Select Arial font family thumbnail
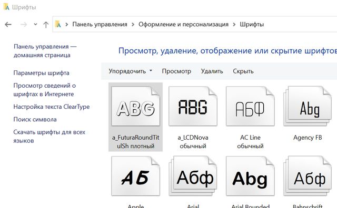 193,176
